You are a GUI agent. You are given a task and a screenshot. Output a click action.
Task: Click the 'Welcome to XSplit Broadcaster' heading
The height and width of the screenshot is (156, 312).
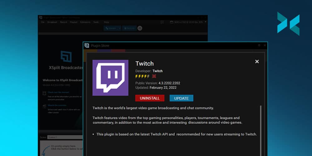(62, 80)
